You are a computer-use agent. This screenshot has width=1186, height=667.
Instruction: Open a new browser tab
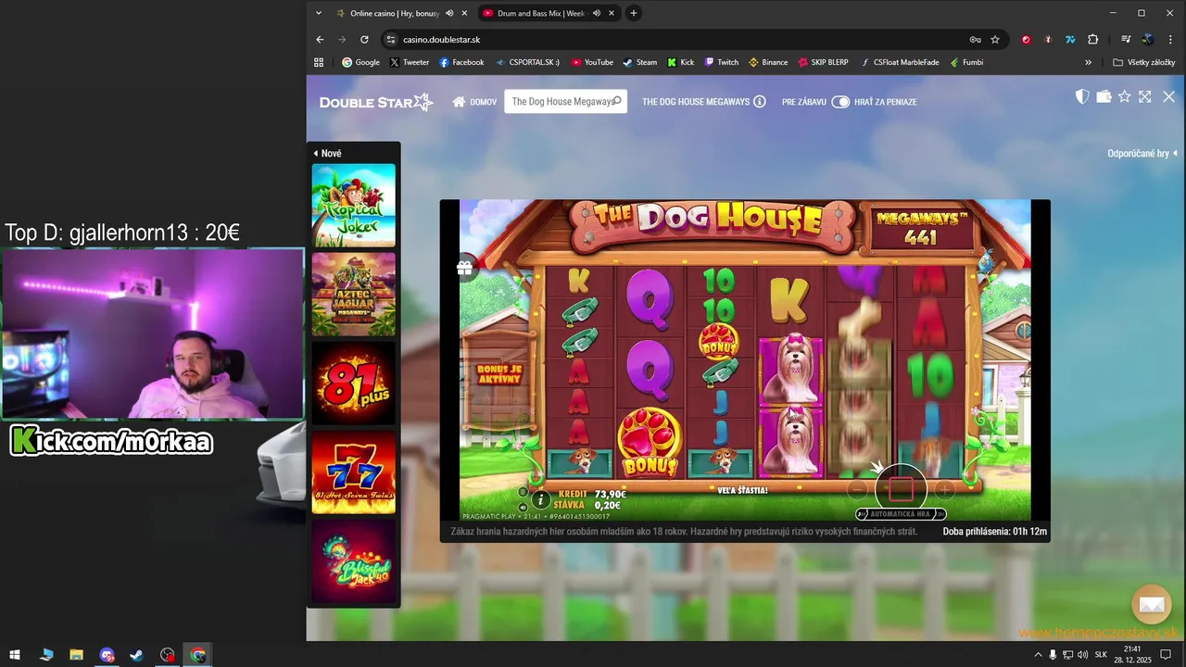[x=634, y=13]
